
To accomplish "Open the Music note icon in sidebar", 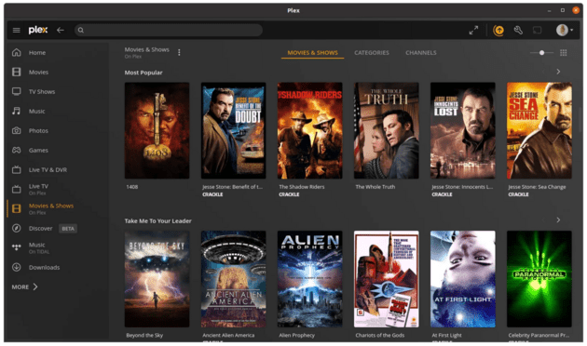I will coord(17,111).
